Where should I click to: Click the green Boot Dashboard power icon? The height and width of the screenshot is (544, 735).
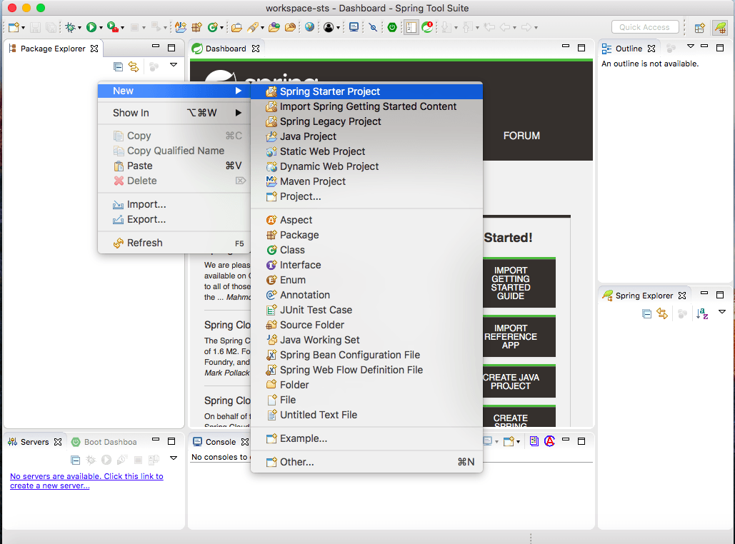tap(392, 27)
